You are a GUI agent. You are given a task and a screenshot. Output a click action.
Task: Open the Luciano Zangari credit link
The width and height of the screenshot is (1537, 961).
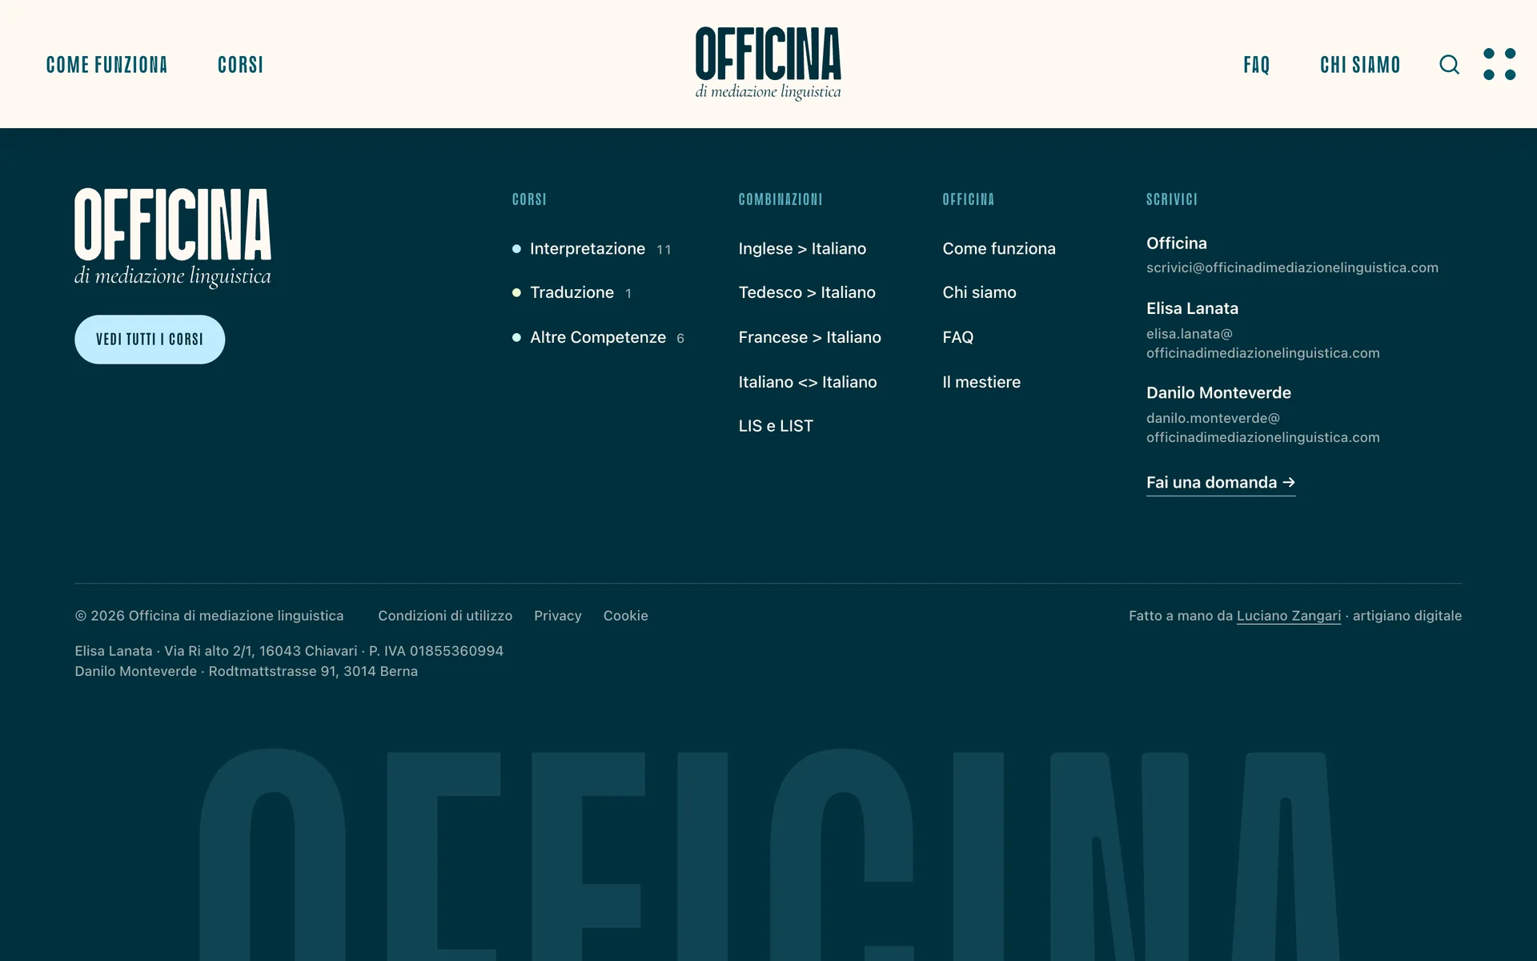1289,616
